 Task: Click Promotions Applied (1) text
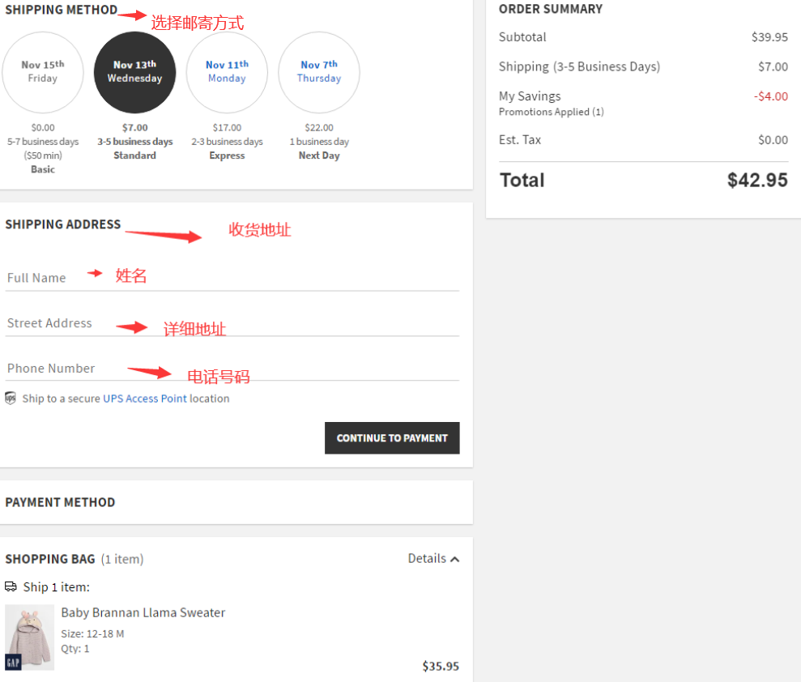[x=551, y=112]
